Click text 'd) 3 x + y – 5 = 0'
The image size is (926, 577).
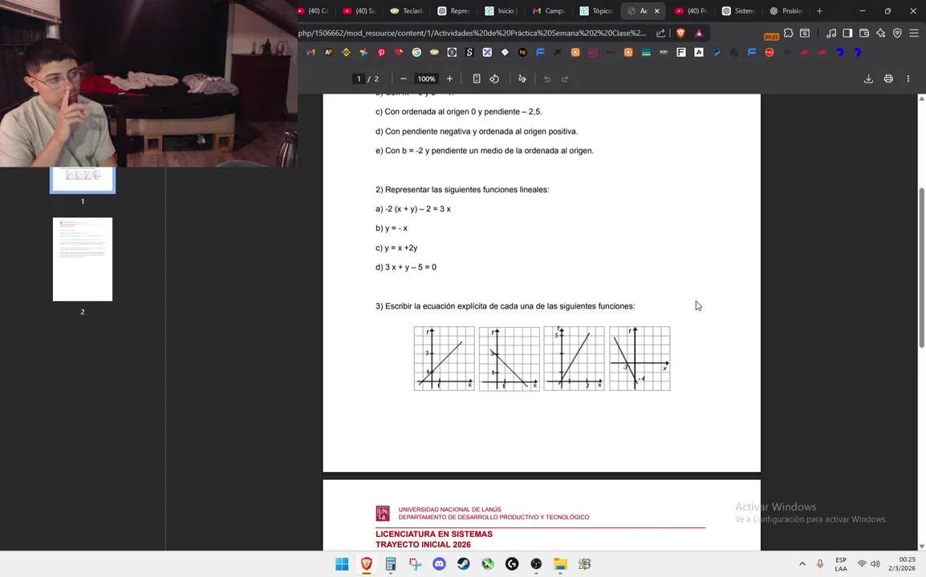pos(406,267)
